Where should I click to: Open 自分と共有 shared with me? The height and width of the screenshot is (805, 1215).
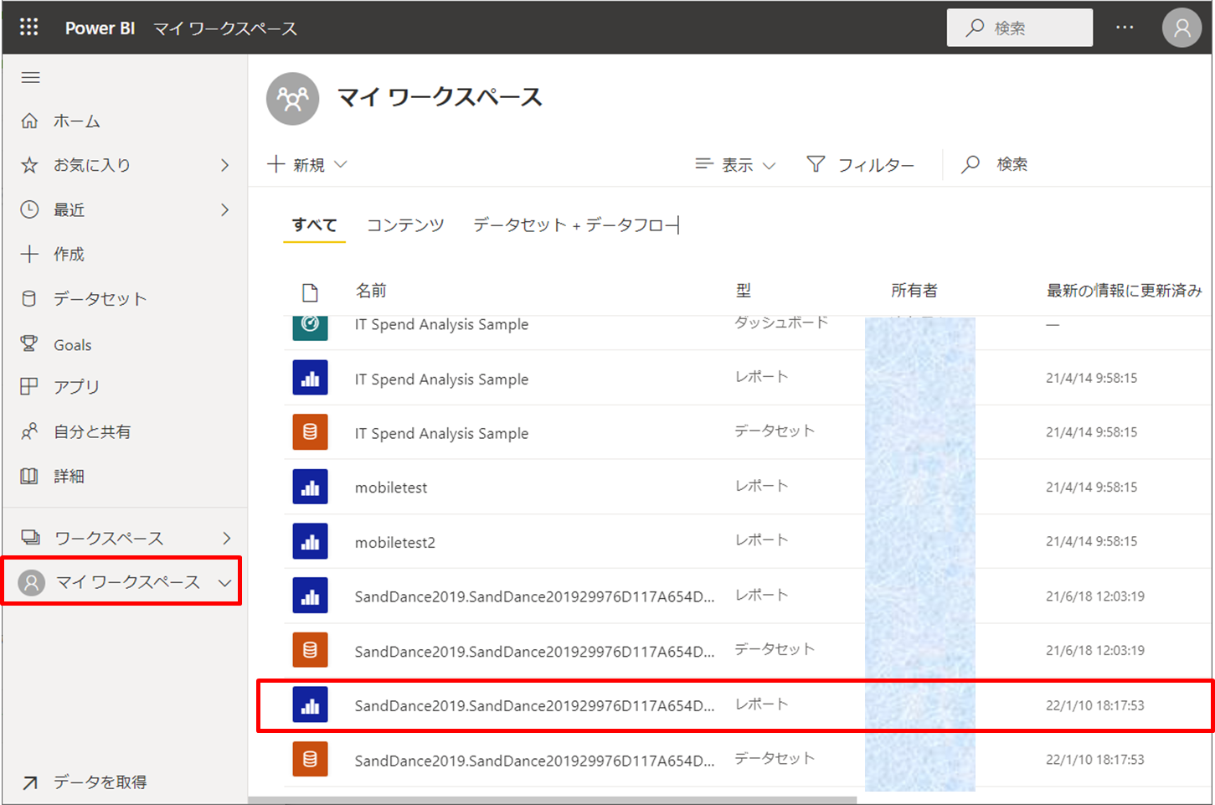coord(92,431)
